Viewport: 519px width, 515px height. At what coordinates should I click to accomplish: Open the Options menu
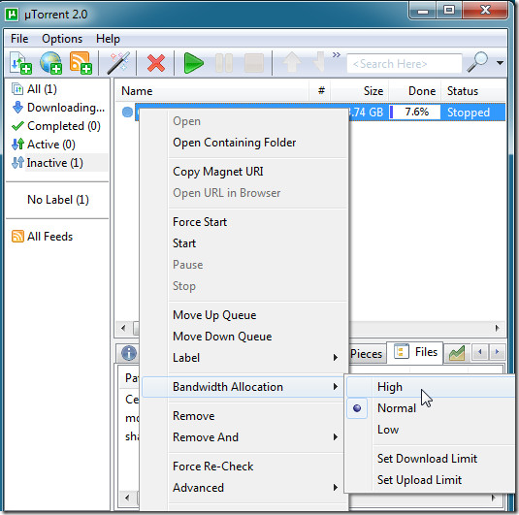tap(62, 39)
